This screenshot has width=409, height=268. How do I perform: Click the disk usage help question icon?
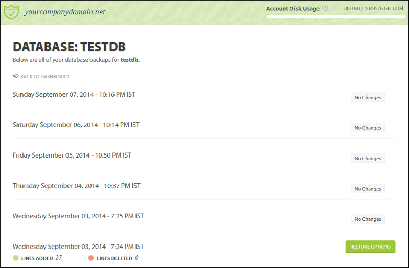(x=325, y=8)
